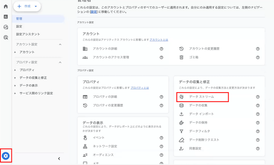
Task: Open データ ストリーム settings
Action: point(202,97)
